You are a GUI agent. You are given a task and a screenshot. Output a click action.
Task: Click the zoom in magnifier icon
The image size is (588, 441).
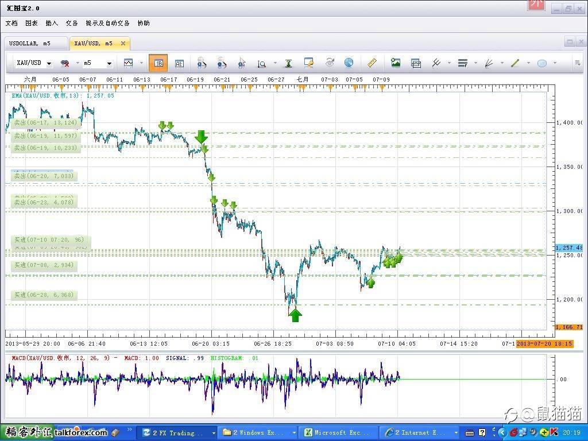click(202, 63)
